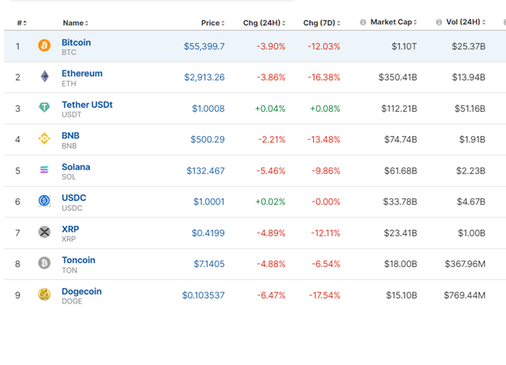506x365 pixels.
Task: Sort by Chg (24H) column header
Action: tap(264, 23)
